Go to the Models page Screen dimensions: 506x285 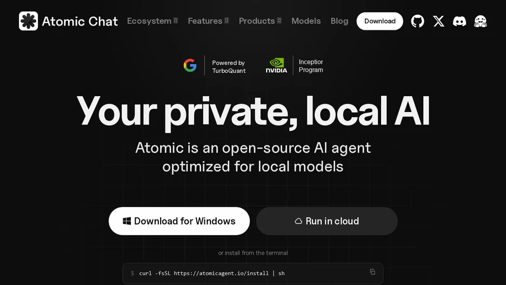306,21
